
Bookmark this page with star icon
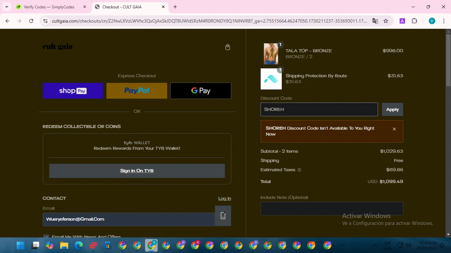tap(386, 21)
